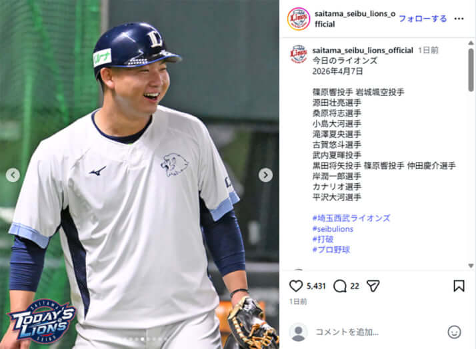Image resolution: width=476 pixels, height=349 pixels.
Task: Click the comment input field コメントを追加
Action: coord(377,332)
